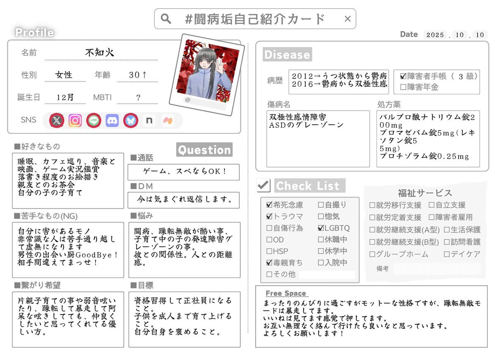Viewport: 495px width, 354px height.
Task: Click the 病歴 history text box
Action: point(339,81)
